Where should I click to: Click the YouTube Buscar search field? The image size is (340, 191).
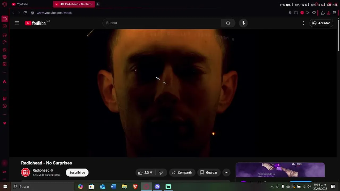[x=162, y=23]
